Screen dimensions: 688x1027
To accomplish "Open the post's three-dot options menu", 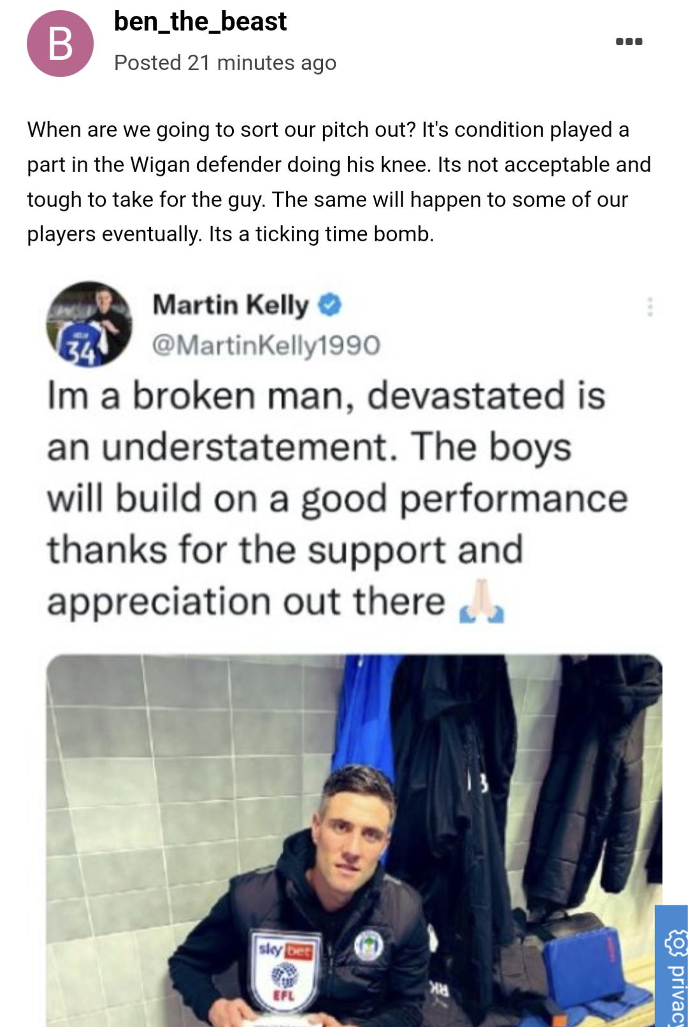I will pyautogui.click(x=629, y=42).
